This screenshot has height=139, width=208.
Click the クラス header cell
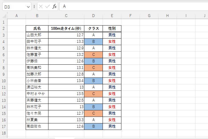(93, 29)
